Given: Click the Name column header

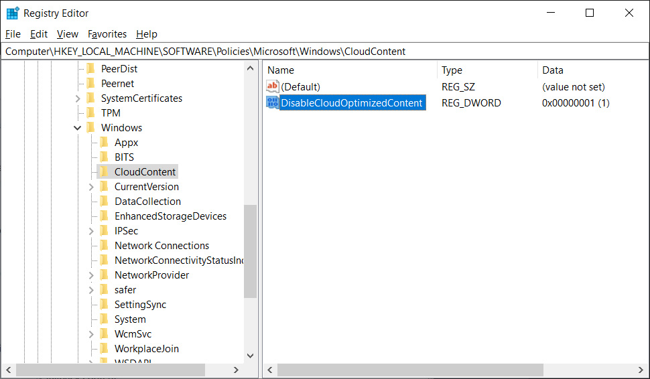Looking at the screenshot, I should pyautogui.click(x=350, y=70).
